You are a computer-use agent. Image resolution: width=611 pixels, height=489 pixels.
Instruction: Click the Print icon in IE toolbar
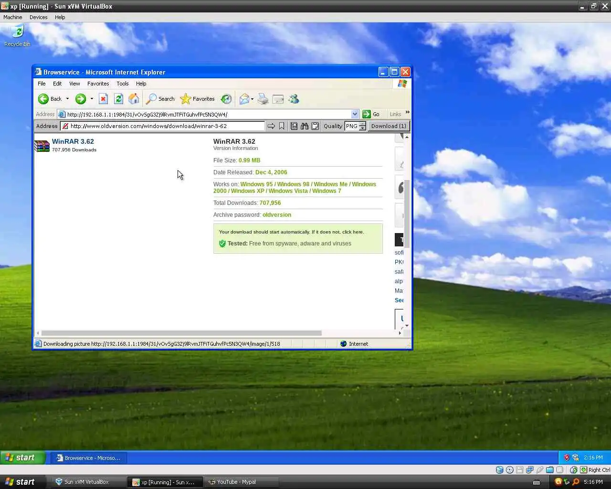(263, 99)
